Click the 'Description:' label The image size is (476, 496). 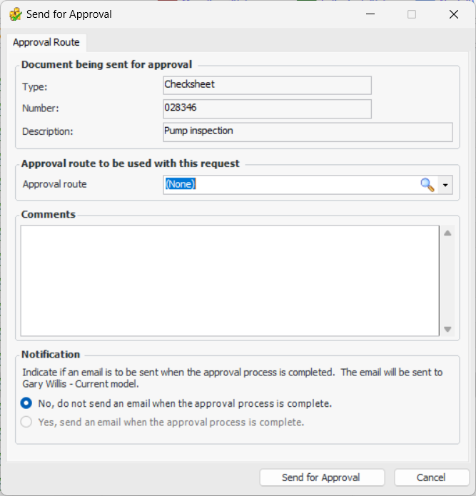tap(47, 131)
